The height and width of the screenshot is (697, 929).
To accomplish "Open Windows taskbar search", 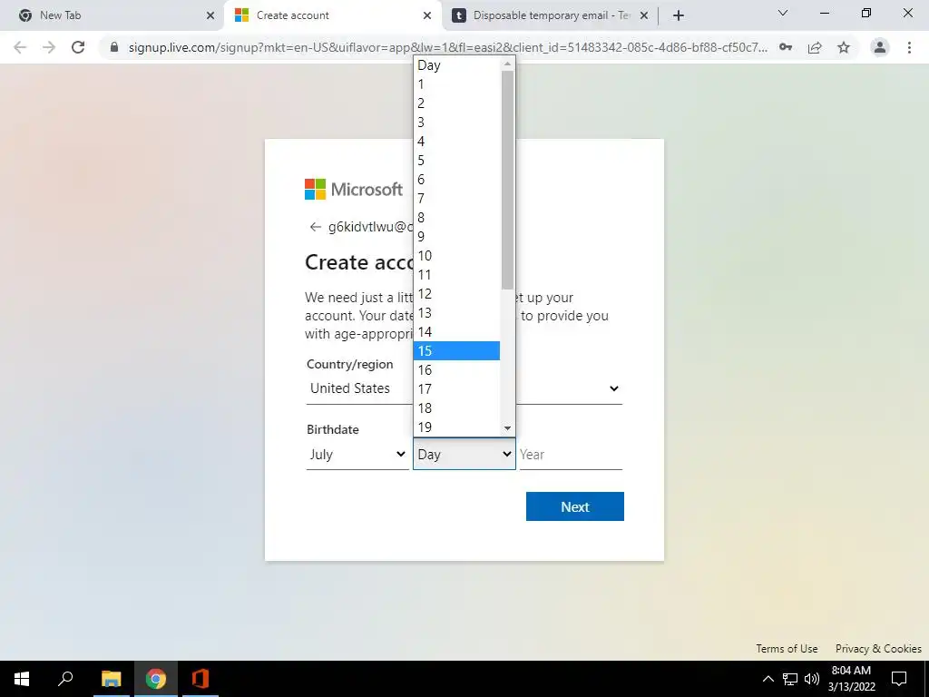I will 65,679.
